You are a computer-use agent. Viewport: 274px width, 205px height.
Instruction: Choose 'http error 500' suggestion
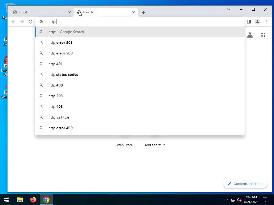coord(140,53)
